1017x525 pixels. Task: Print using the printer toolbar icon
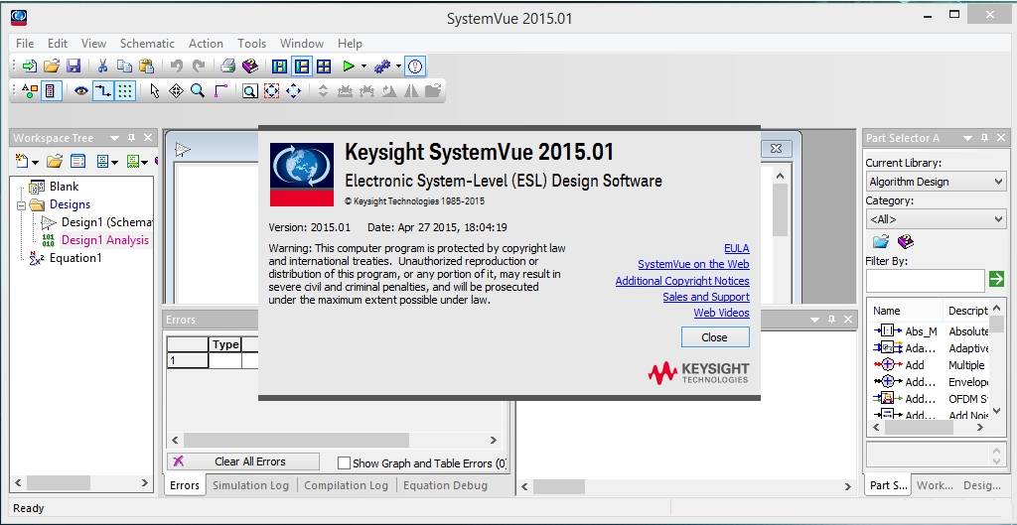227,66
